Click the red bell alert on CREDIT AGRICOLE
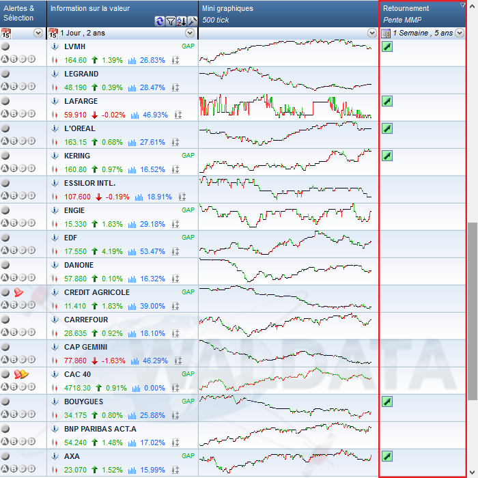This screenshot has height=478, width=478. click(x=18, y=292)
